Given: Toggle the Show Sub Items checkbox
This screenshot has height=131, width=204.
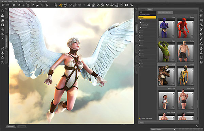Looking at the screenshot, I should pos(140,118).
